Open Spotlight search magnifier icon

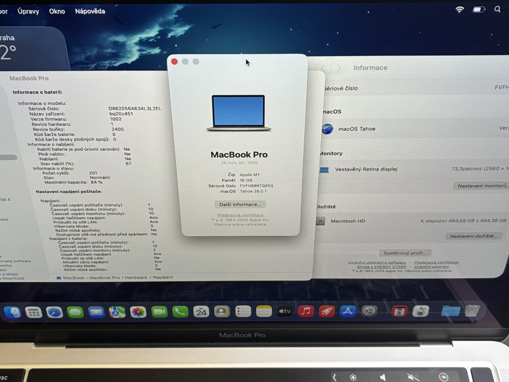click(x=497, y=9)
